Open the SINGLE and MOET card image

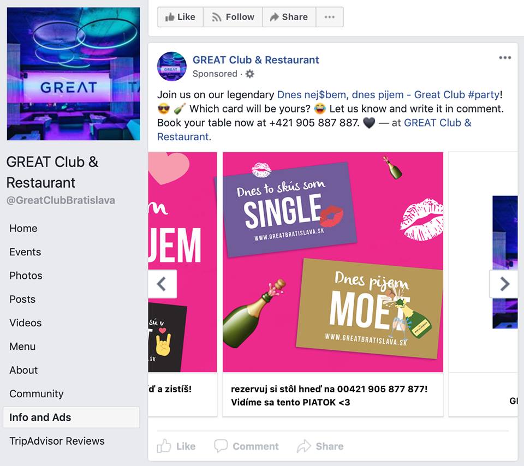333,262
